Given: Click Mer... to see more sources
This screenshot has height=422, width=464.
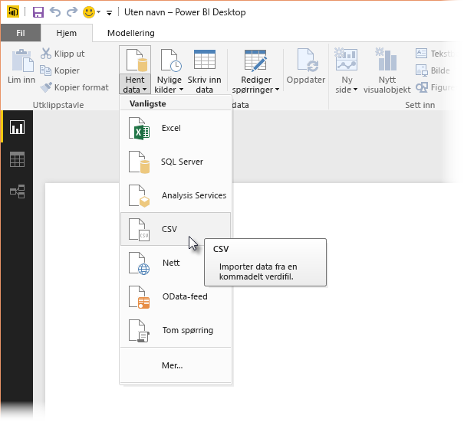Looking at the screenshot, I should point(176,365).
